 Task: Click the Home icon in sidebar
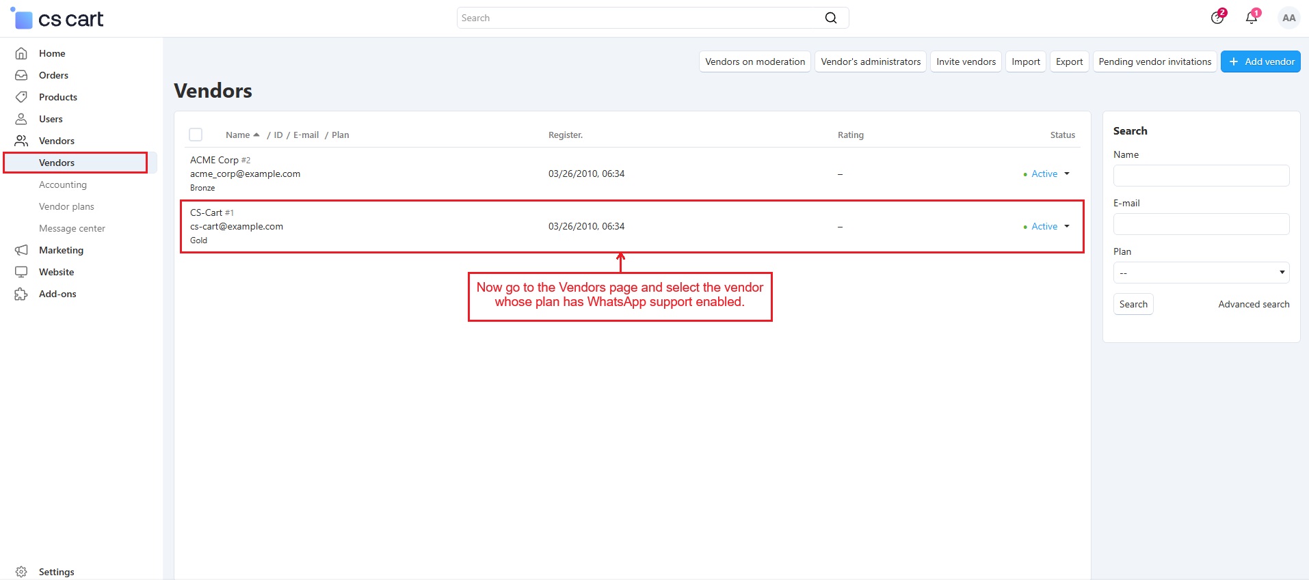21,53
